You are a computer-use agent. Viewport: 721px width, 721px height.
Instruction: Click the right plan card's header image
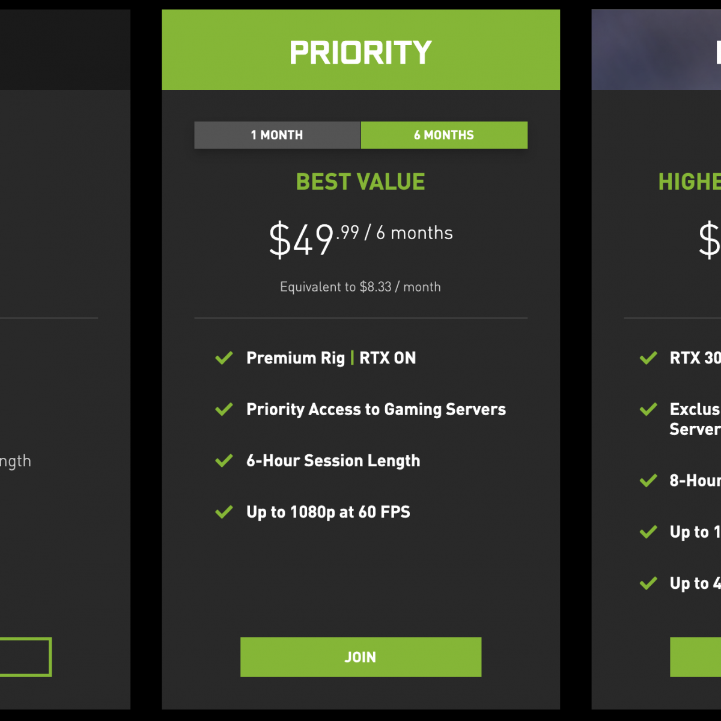656,50
